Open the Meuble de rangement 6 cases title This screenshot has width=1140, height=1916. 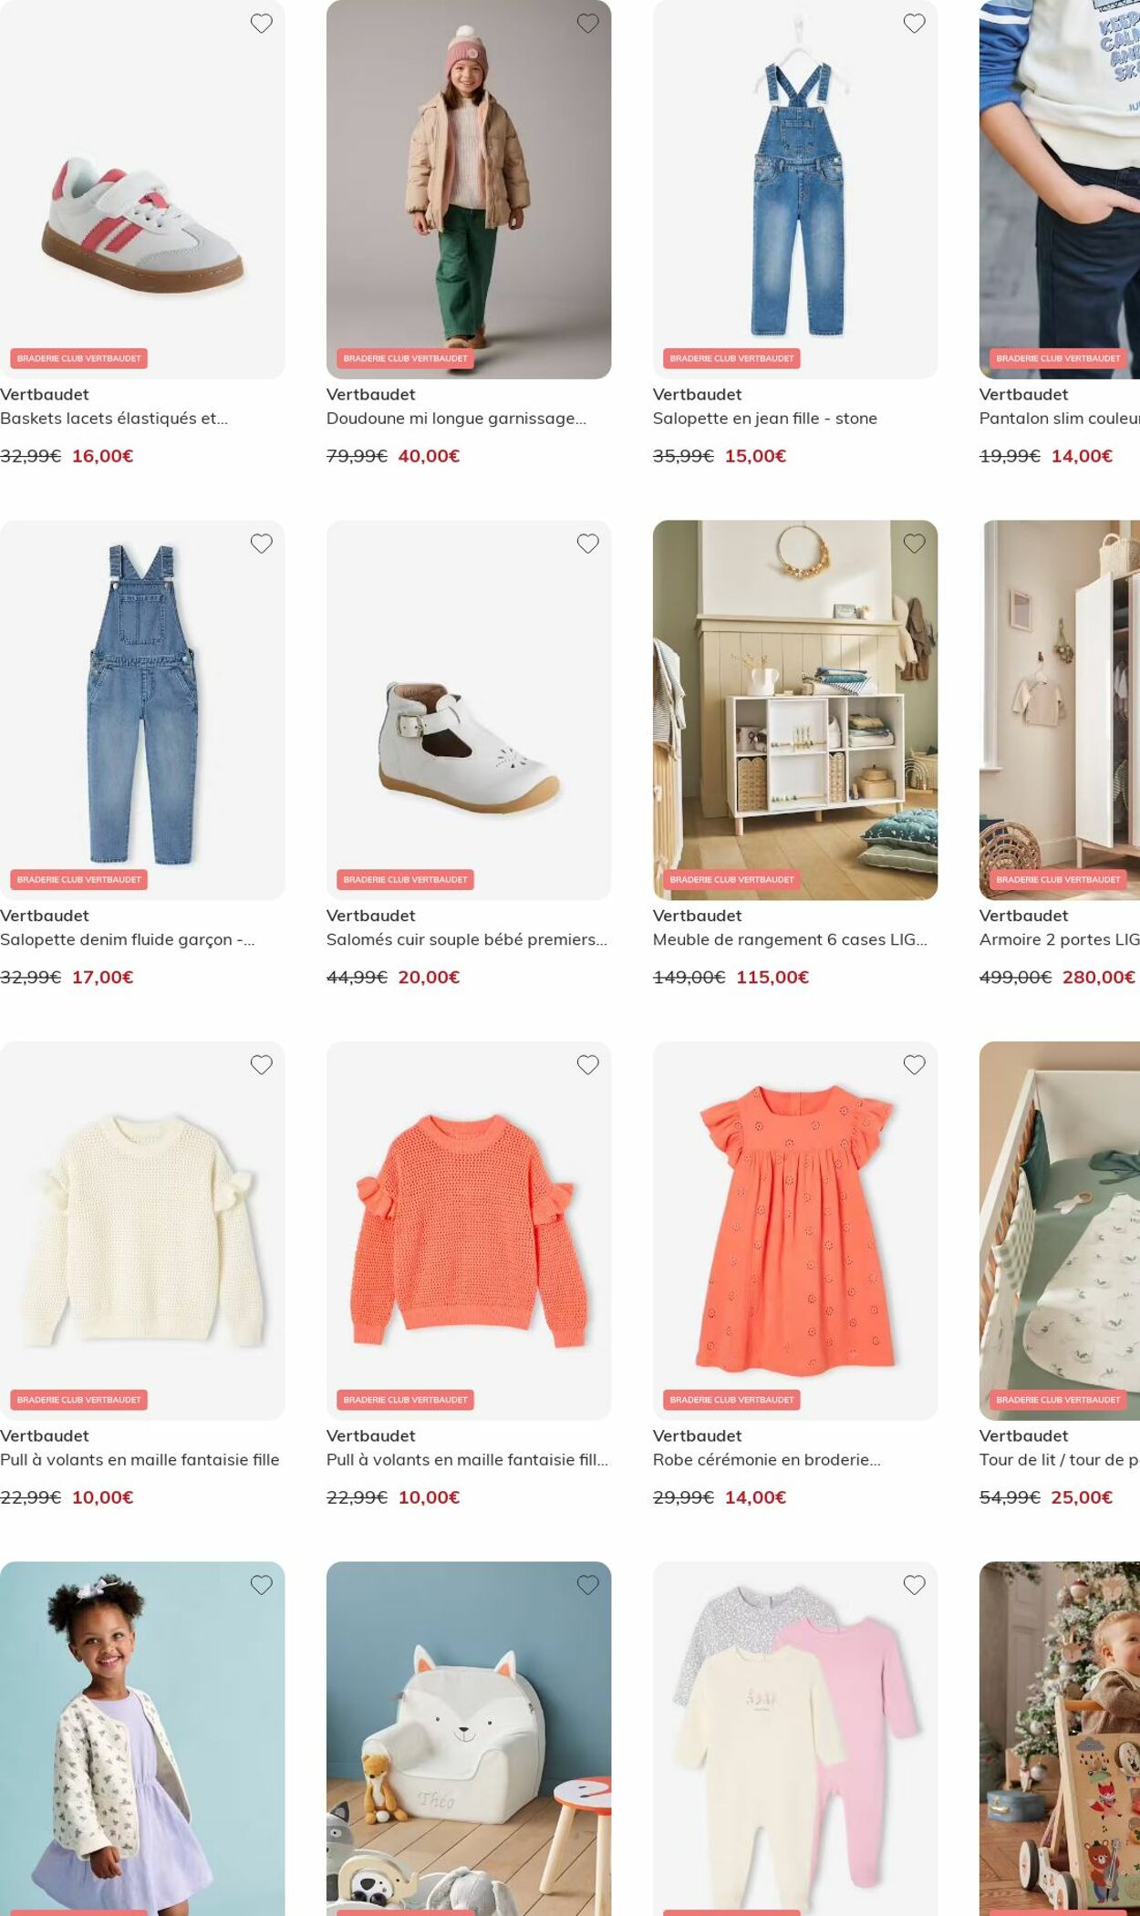point(790,939)
